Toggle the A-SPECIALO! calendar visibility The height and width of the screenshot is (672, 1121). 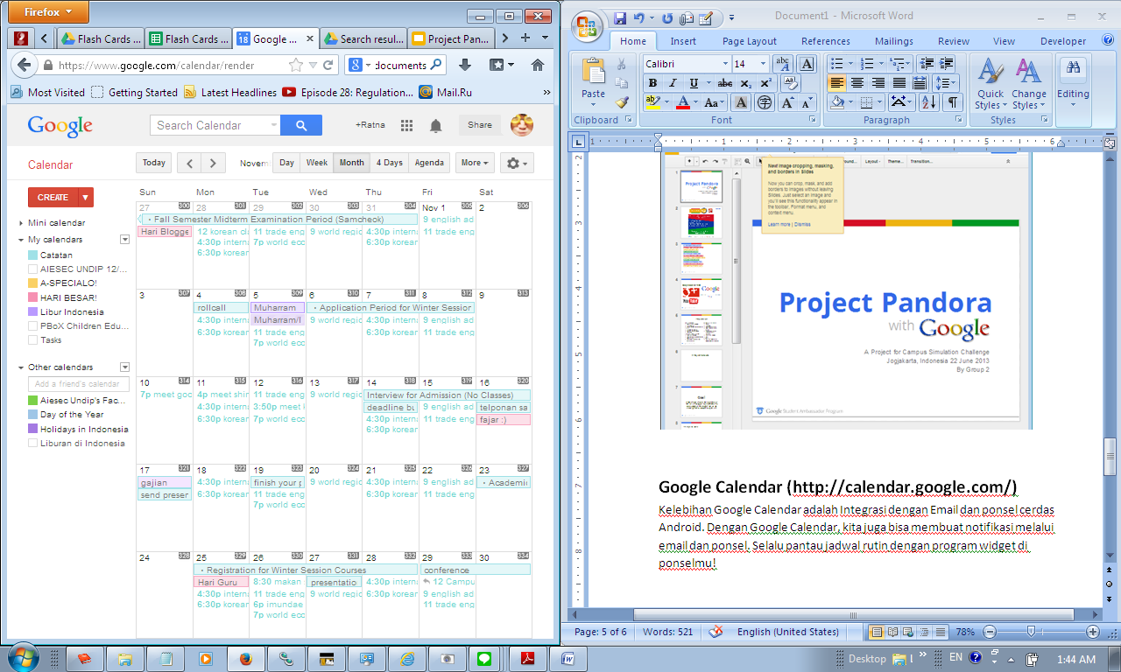pyautogui.click(x=33, y=283)
